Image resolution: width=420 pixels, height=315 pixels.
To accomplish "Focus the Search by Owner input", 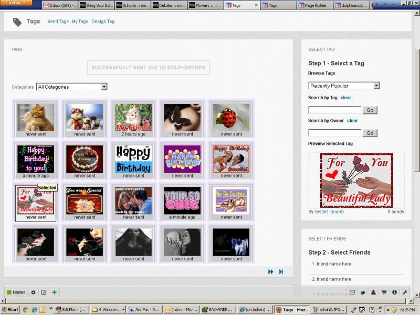I will (x=335, y=133).
